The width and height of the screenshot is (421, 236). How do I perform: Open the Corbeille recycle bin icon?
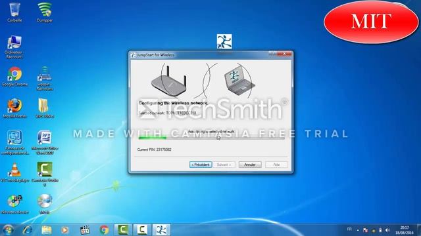pyautogui.click(x=14, y=12)
